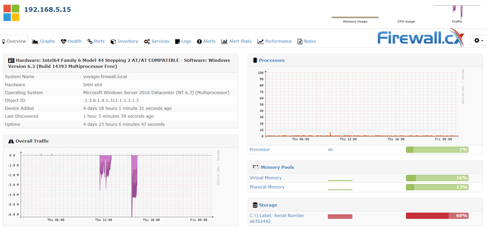Open the Graphs tab
The image size is (487, 227).
(x=44, y=42)
